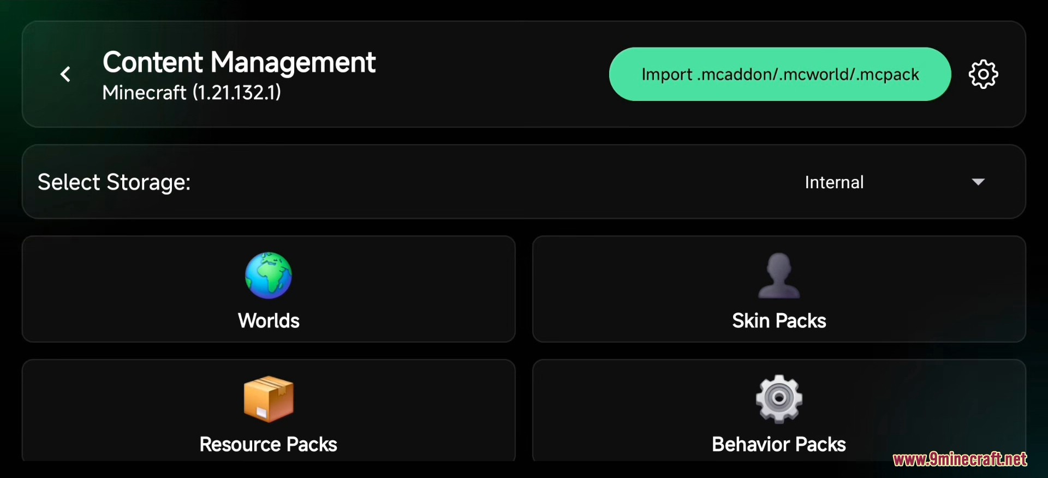Click the Minecraft (1.21.132.1) version subtitle
Viewport: 1048px width, 478px height.
[x=192, y=93]
